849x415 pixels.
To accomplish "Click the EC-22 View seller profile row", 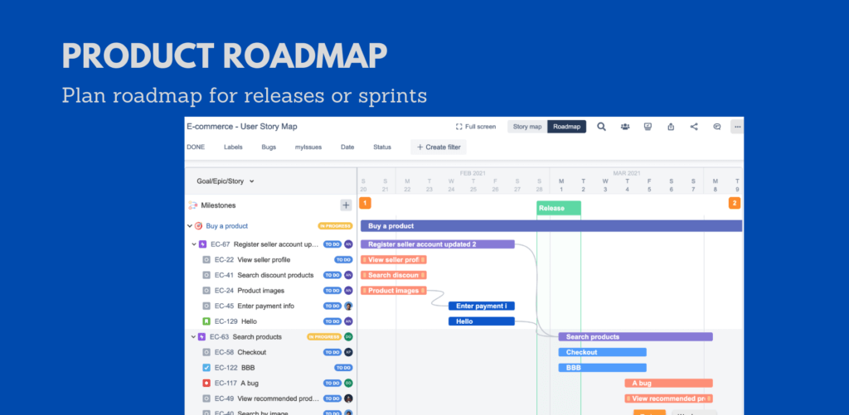I will tap(271, 260).
